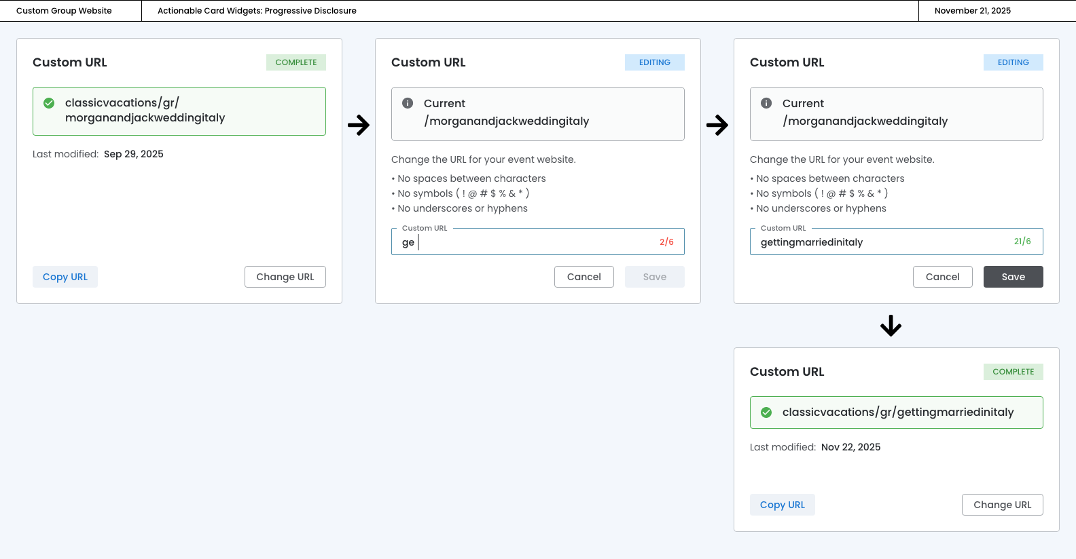1076x559 pixels.
Task: Click the info icon in the top-right card
Action: tap(766, 103)
